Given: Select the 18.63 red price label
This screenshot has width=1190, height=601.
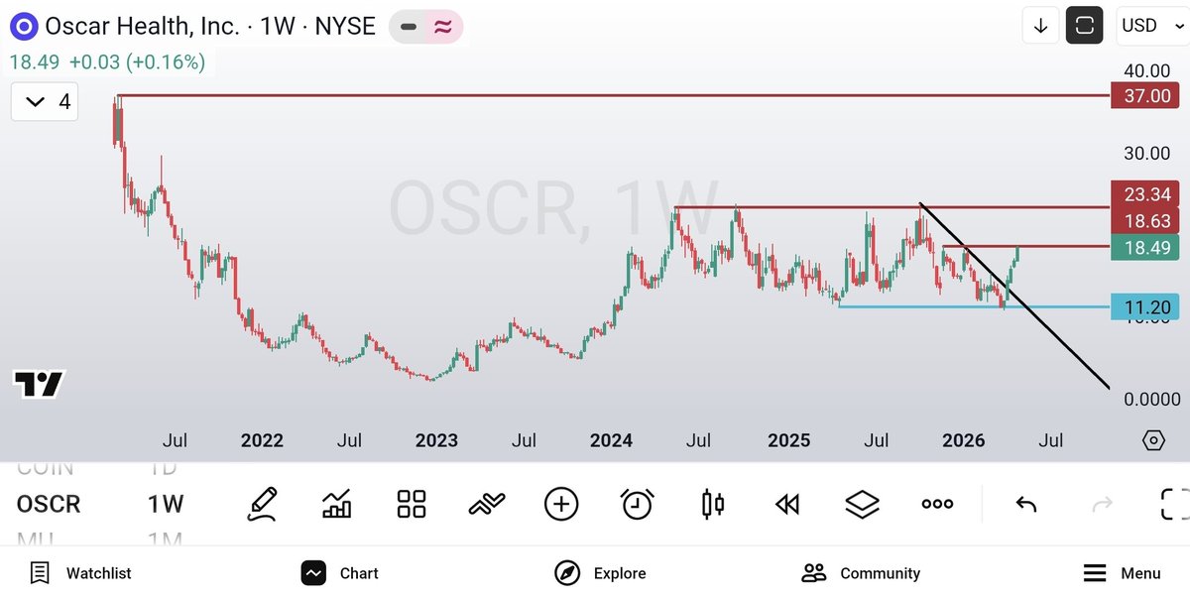Looking at the screenshot, I should pos(1145,221).
